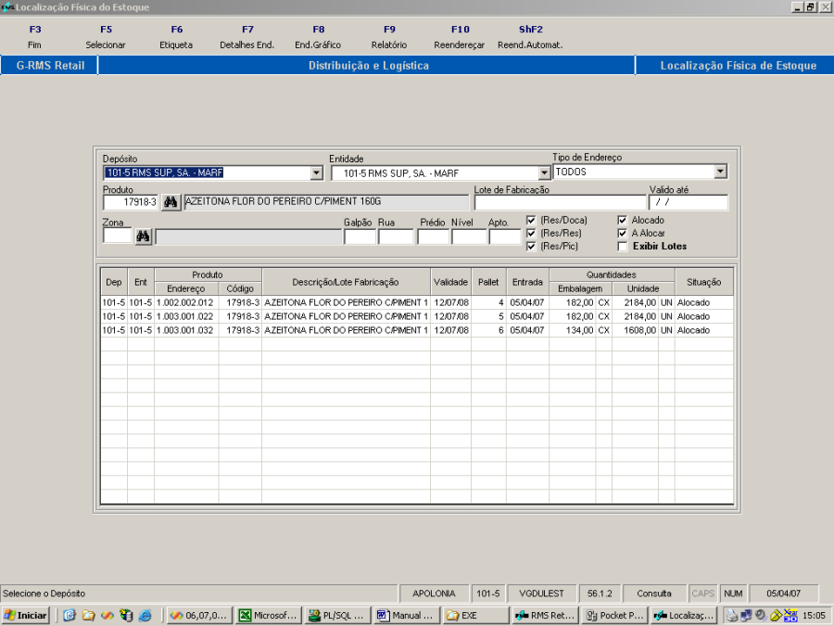Image resolution: width=834 pixels, height=626 pixels.
Task: Click the 134,00 Embalagem quantity cell
Action: [573, 330]
